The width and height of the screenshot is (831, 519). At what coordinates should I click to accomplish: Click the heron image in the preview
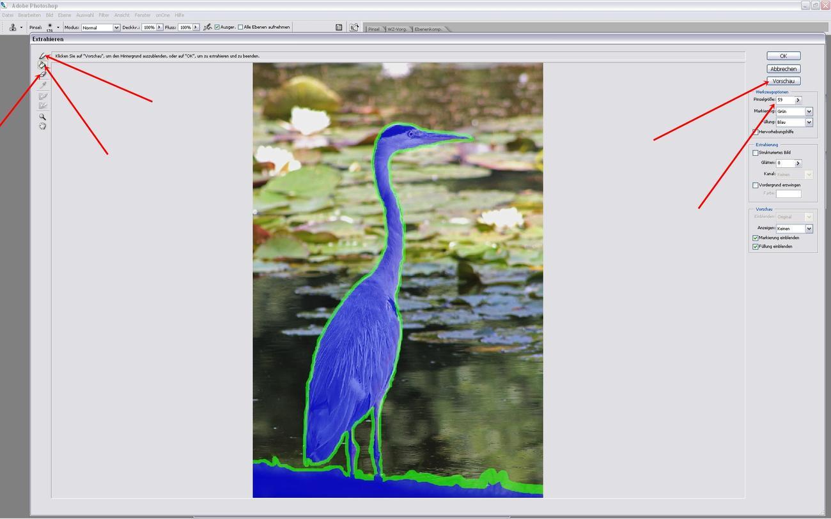point(398,280)
